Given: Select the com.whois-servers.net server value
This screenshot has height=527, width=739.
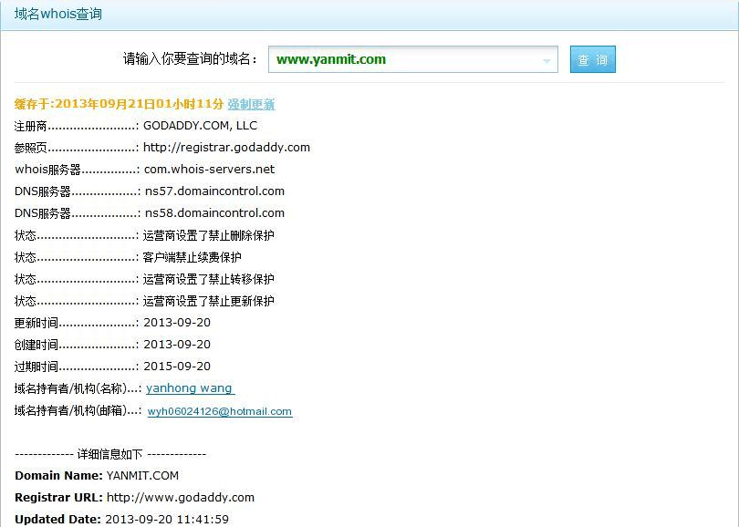Looking at the screenshot, I should (209, 170).
